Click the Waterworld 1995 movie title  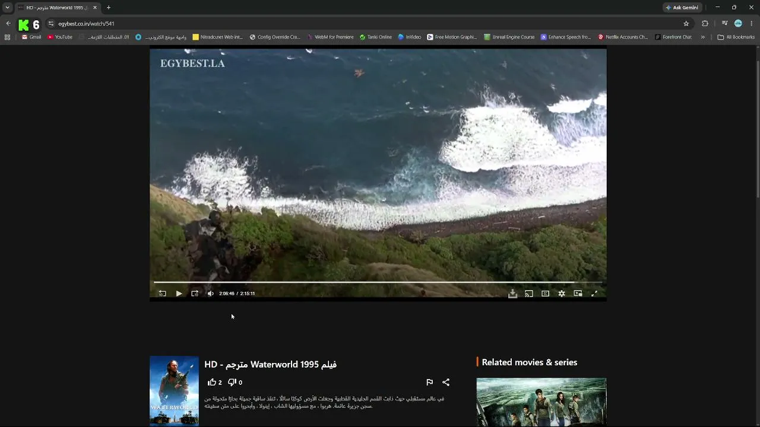click(x=270, y=364)
